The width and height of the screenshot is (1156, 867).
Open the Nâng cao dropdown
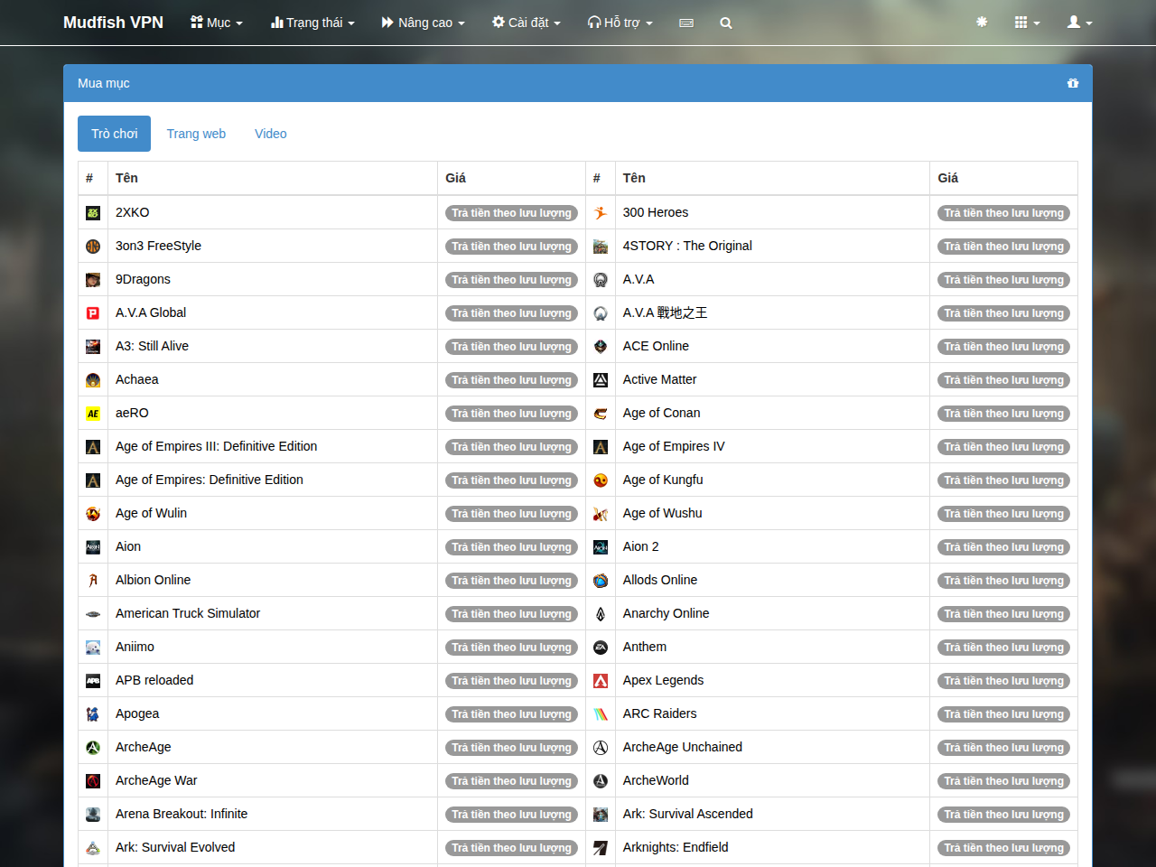423,23
